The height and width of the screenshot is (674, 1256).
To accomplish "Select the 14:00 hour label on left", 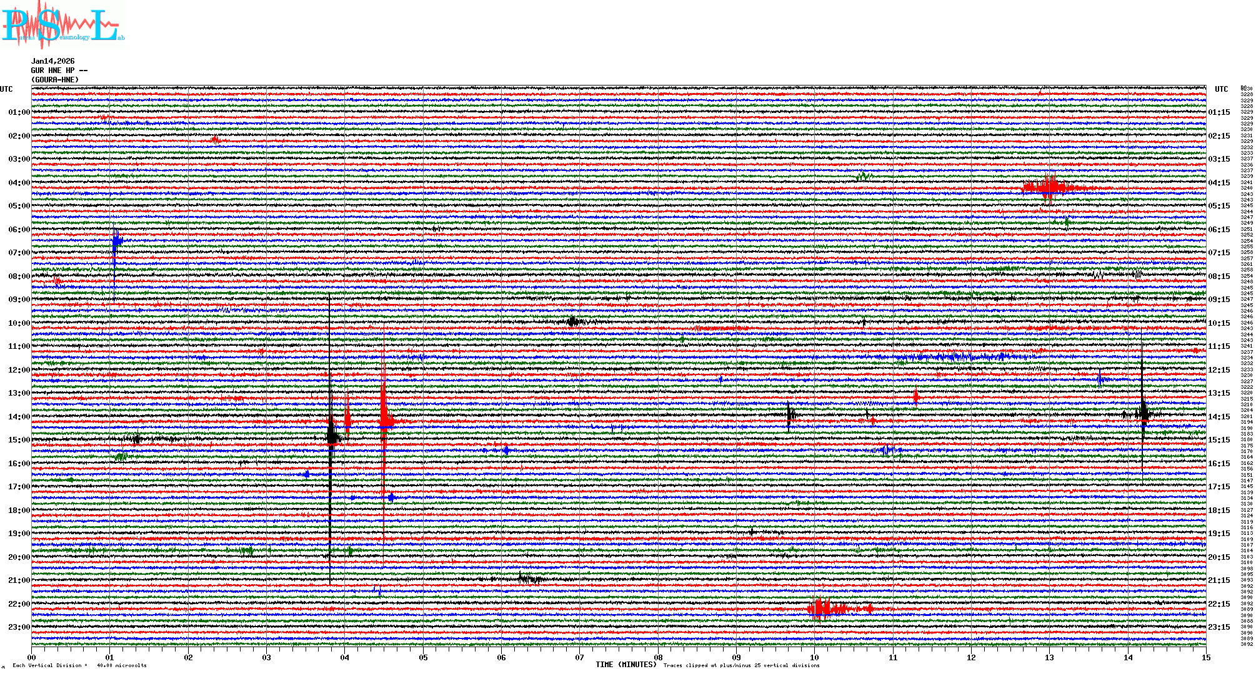I will point(19,417).
